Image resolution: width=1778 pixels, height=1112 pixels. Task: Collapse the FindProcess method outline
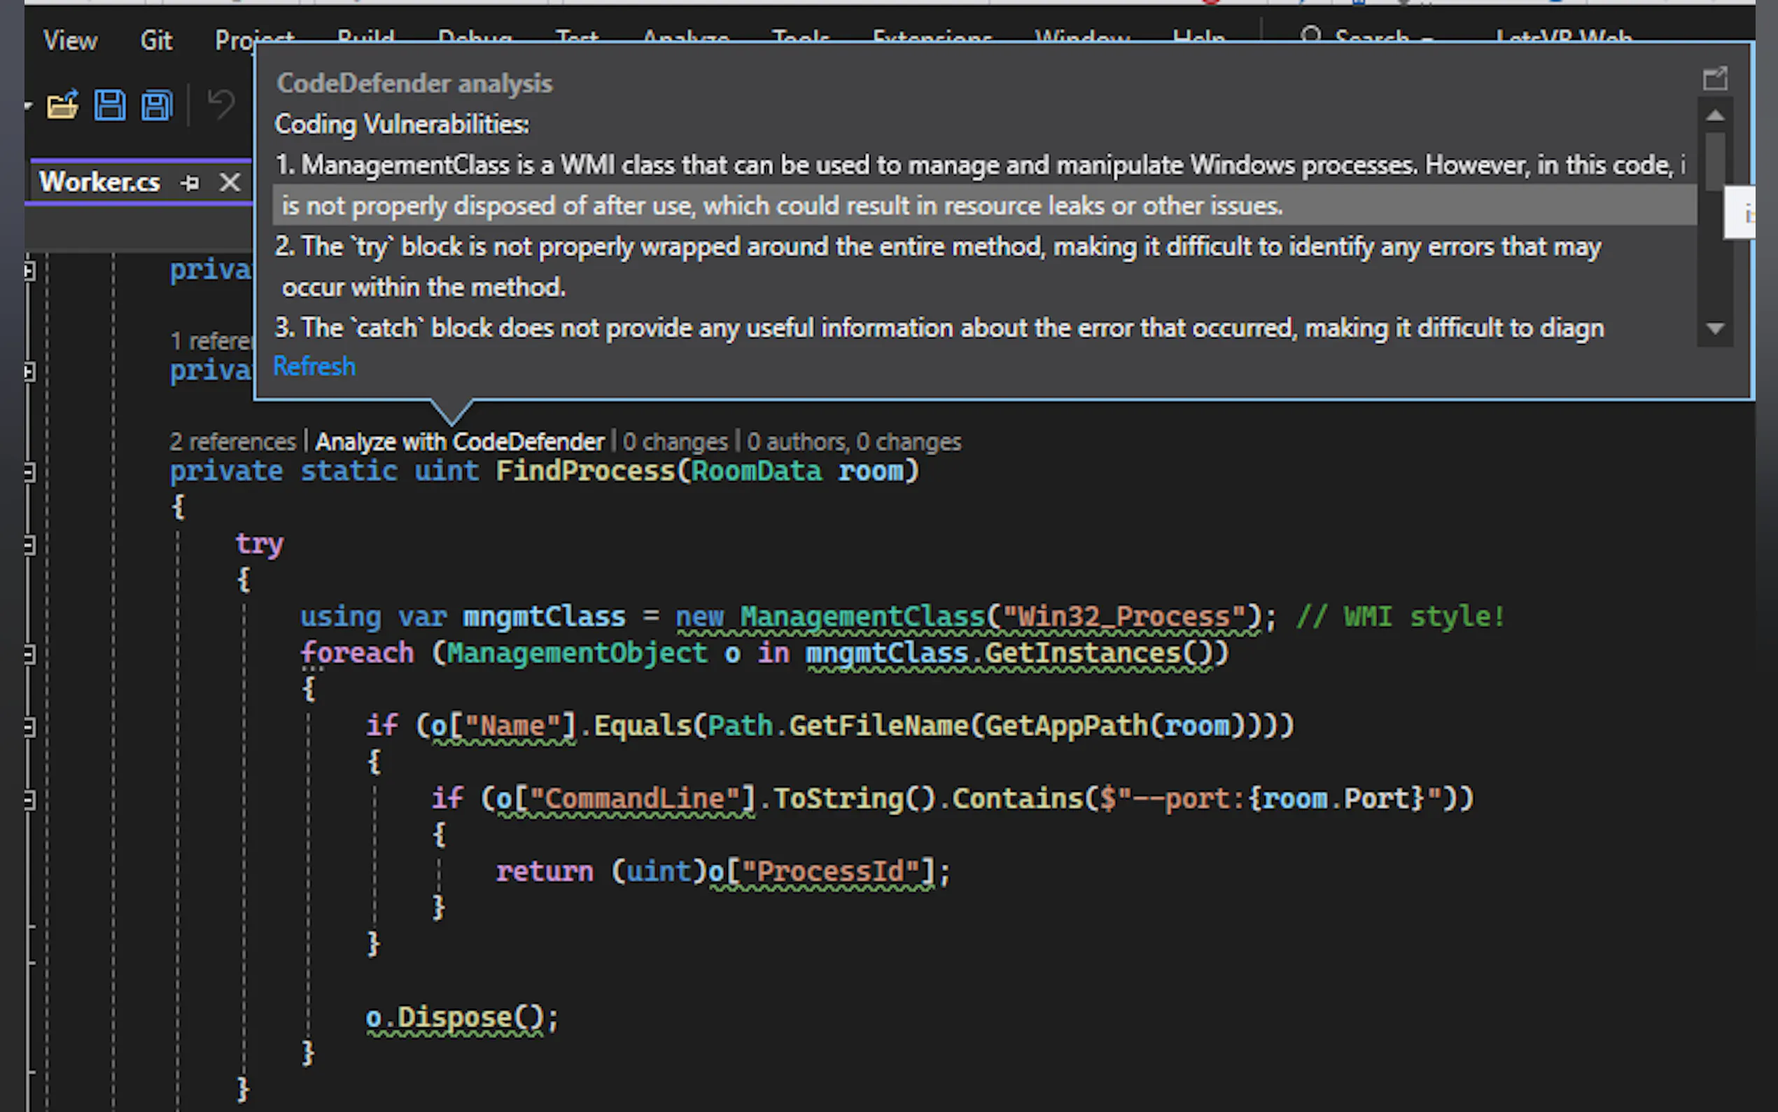[x=29, y=472]
